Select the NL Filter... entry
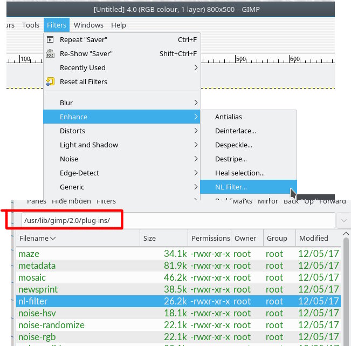Screen dimensions: 351x346 249,187
